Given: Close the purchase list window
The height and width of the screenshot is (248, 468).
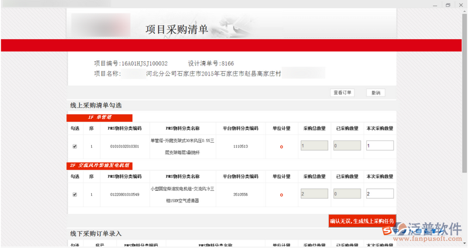Looking at the screenshot, I should pos(460,5).
